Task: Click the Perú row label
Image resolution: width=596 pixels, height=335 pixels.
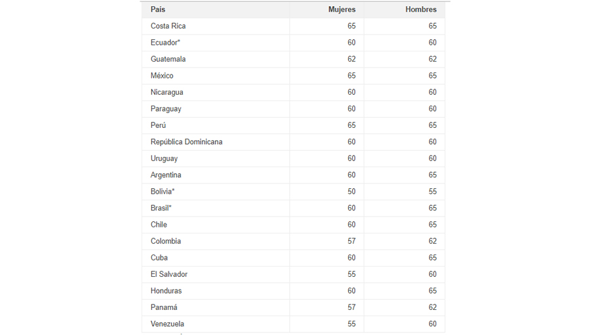Action: click(158, 125)
